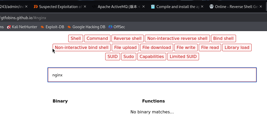Toggle the Sudo function filter
Viewport: 267px width, 132px height.
point(129,57)
